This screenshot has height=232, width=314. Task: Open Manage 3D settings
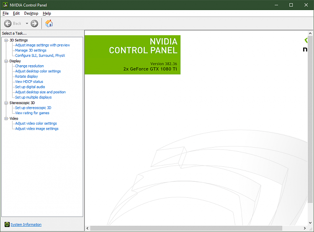click(x=31, y=50)
